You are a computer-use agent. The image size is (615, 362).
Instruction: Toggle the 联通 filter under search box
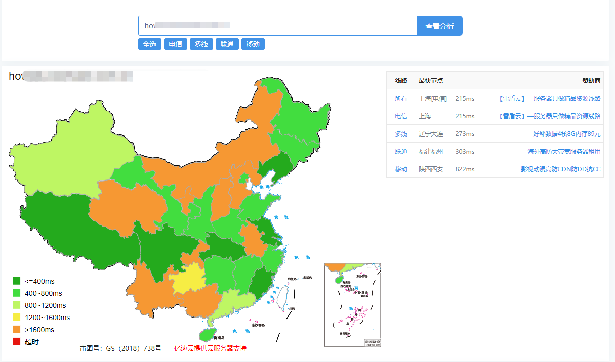pyautogui.click(x=227, y=44)
